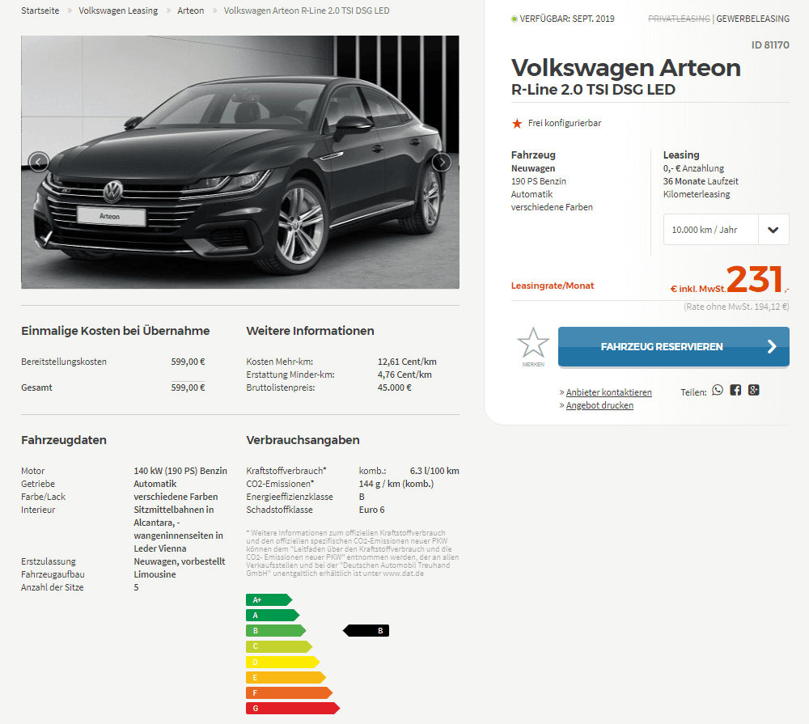Viewport: 809px width, 724px height.
Task: Click the Volkswagen Arteon heading
Action: [626, 68]
